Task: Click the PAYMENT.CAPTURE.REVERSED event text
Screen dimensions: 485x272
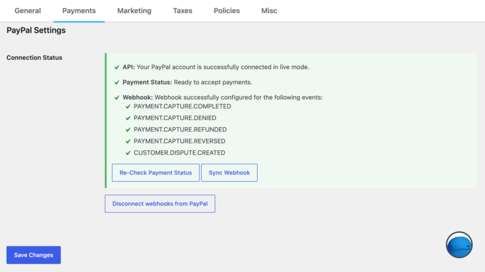Action: click(x=179, y=141)
